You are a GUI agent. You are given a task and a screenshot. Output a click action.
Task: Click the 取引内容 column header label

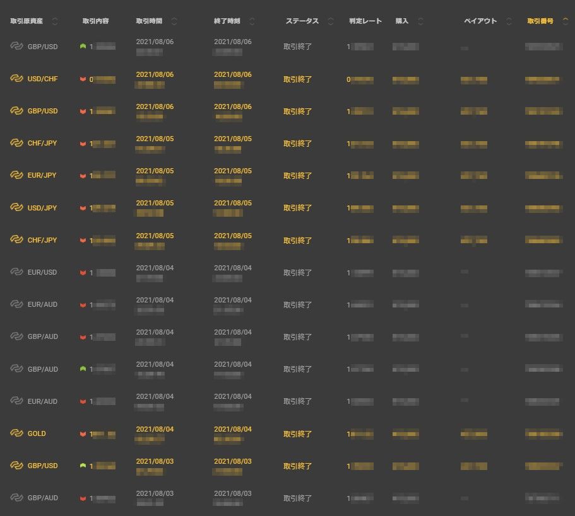pos(95,21)
